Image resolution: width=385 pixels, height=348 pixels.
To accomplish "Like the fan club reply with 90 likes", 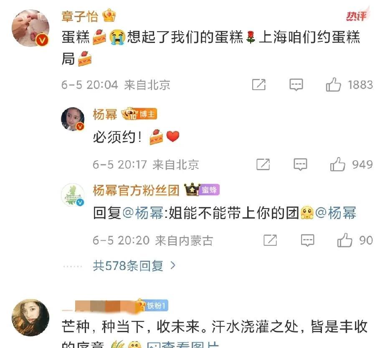I will point(344,240).
